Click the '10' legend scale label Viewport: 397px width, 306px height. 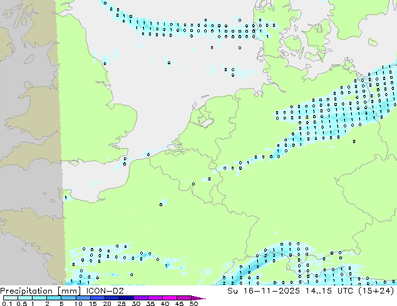[78, 304]
